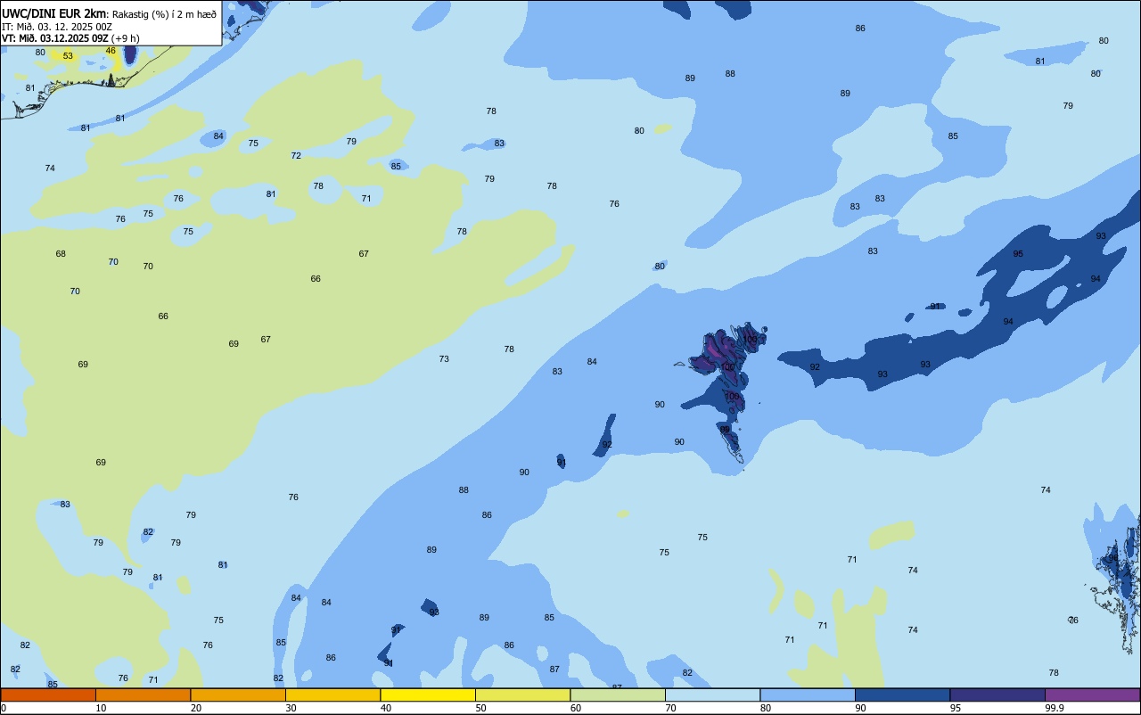Image resolution: width=1141 pixels, height=715 pixels.
Task: Click the 'Rakastig (%) í 2 m hæð' label
Action: point(164,14)
